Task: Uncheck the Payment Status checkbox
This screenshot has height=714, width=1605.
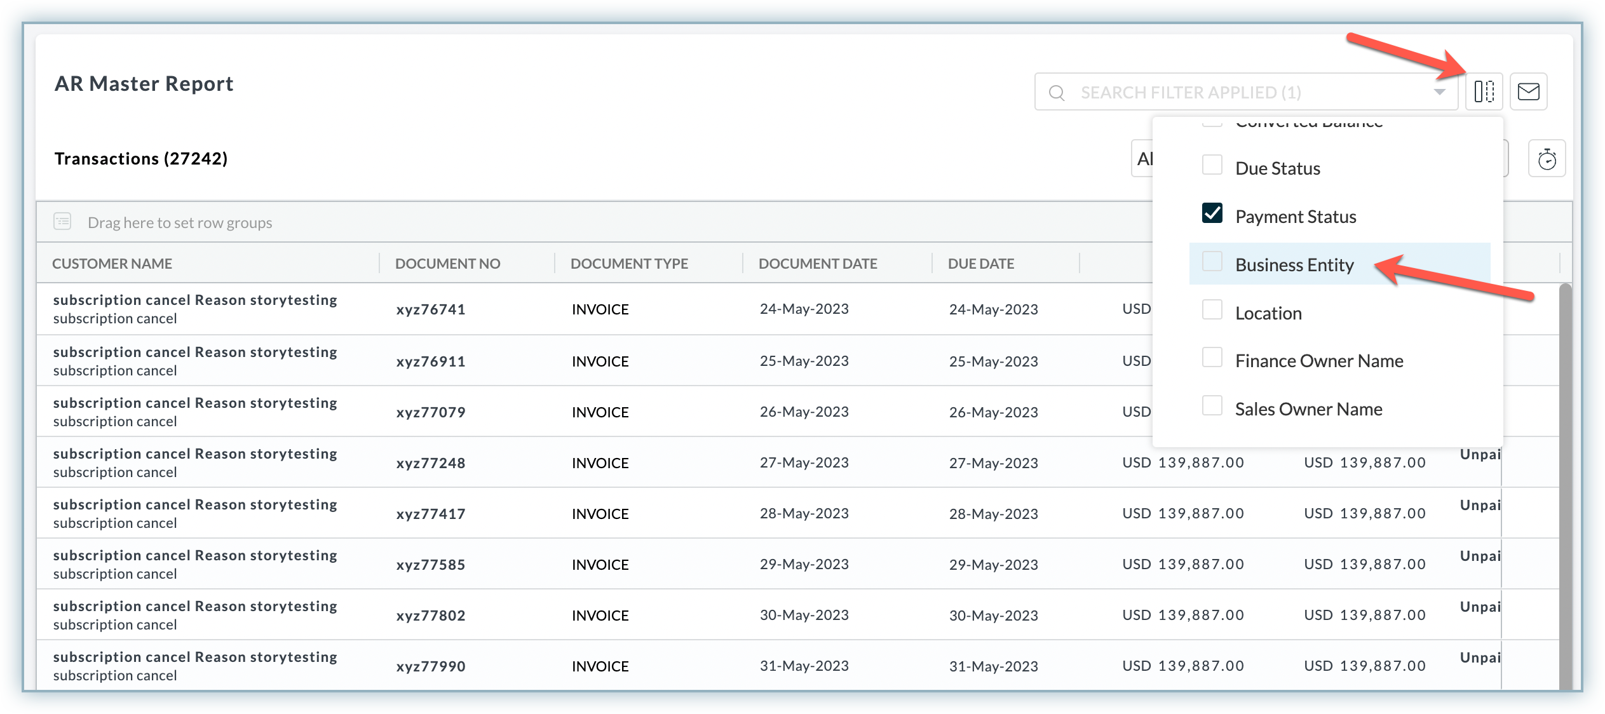Action: pos(1212,213)
